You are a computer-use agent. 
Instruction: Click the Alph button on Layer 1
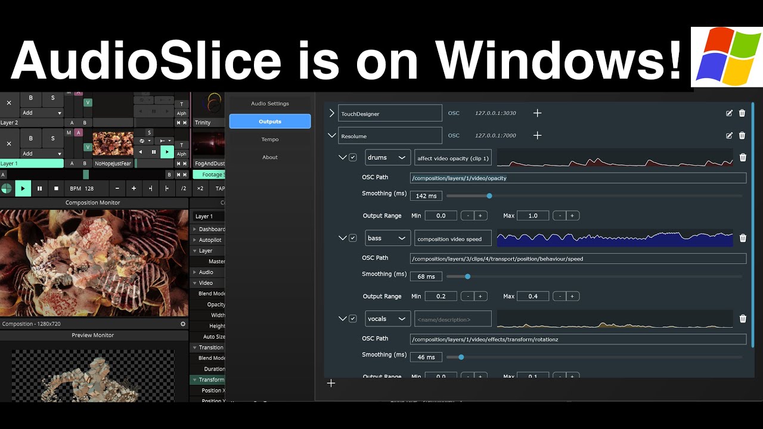(x=182, y=154)
